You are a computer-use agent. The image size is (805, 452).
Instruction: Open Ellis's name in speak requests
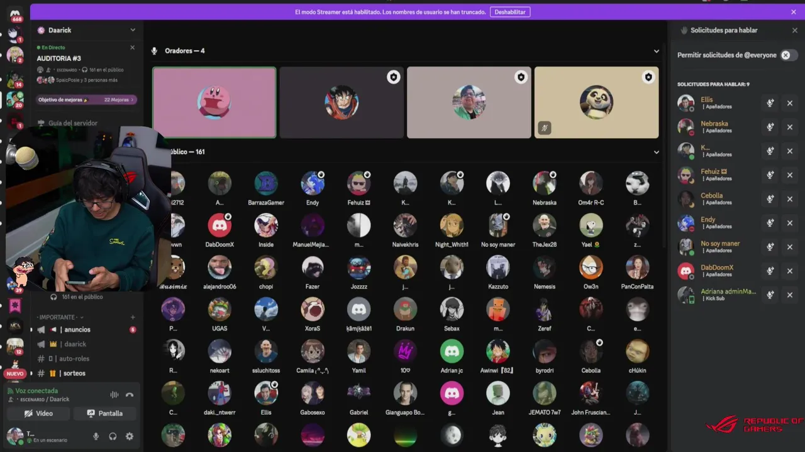click(x=707, y=100)
